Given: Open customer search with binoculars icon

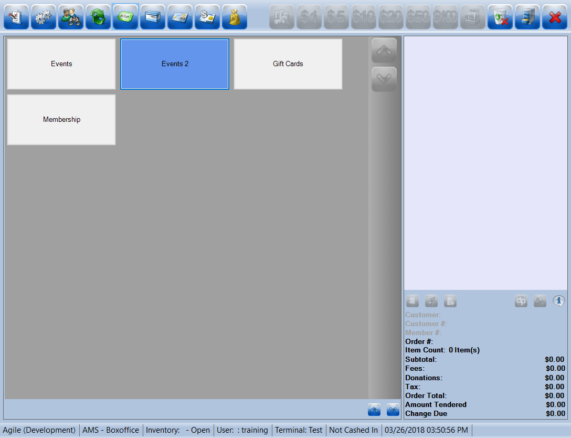Looking at the screenshot, I should pos(71,17).
